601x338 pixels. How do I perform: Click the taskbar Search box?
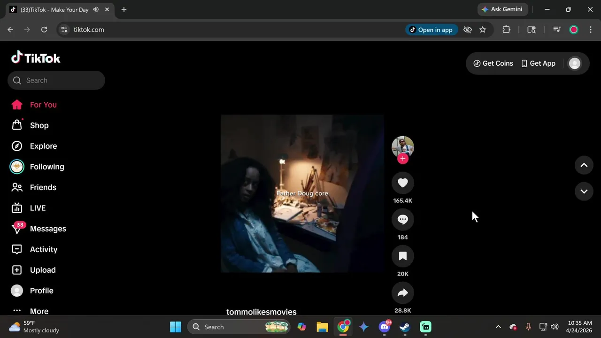239,327
